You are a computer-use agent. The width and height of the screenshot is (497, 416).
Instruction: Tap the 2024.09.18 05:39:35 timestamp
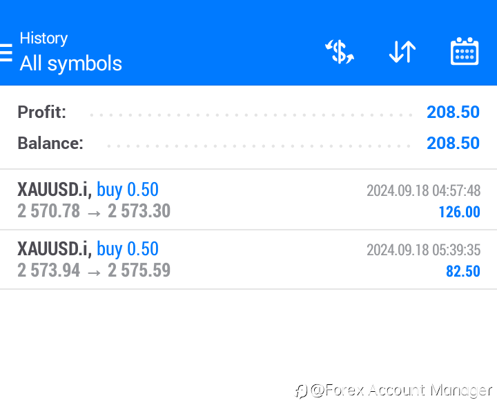coord(423,250)
